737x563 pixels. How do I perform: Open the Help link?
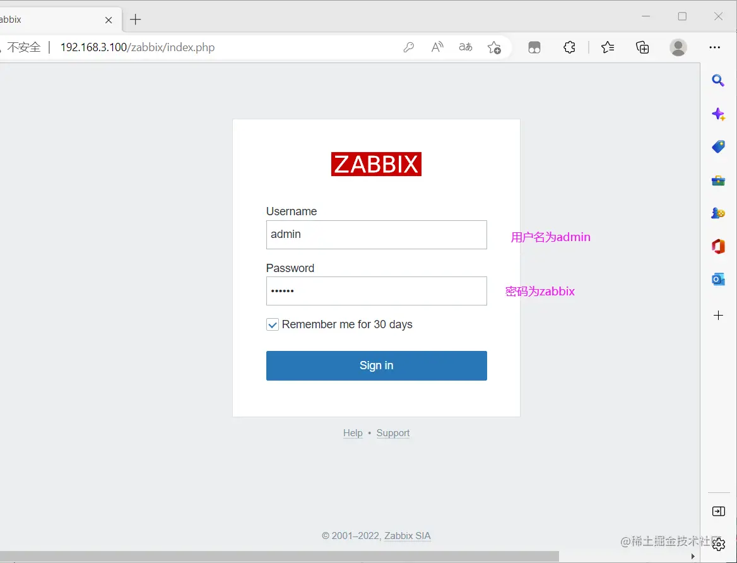coord(353,433)
